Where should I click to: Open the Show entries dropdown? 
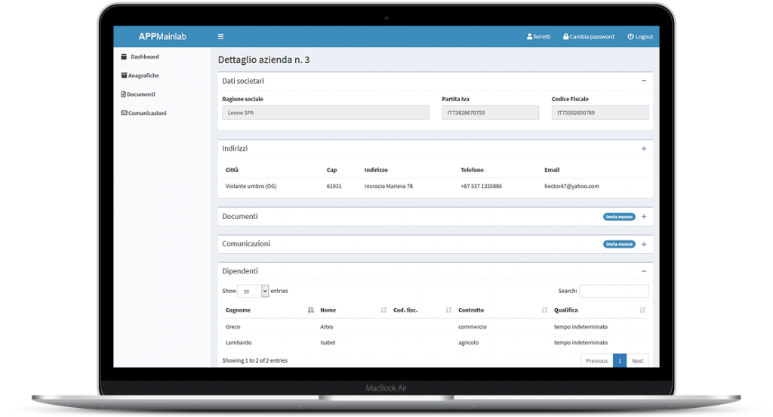tap(253, 291)
